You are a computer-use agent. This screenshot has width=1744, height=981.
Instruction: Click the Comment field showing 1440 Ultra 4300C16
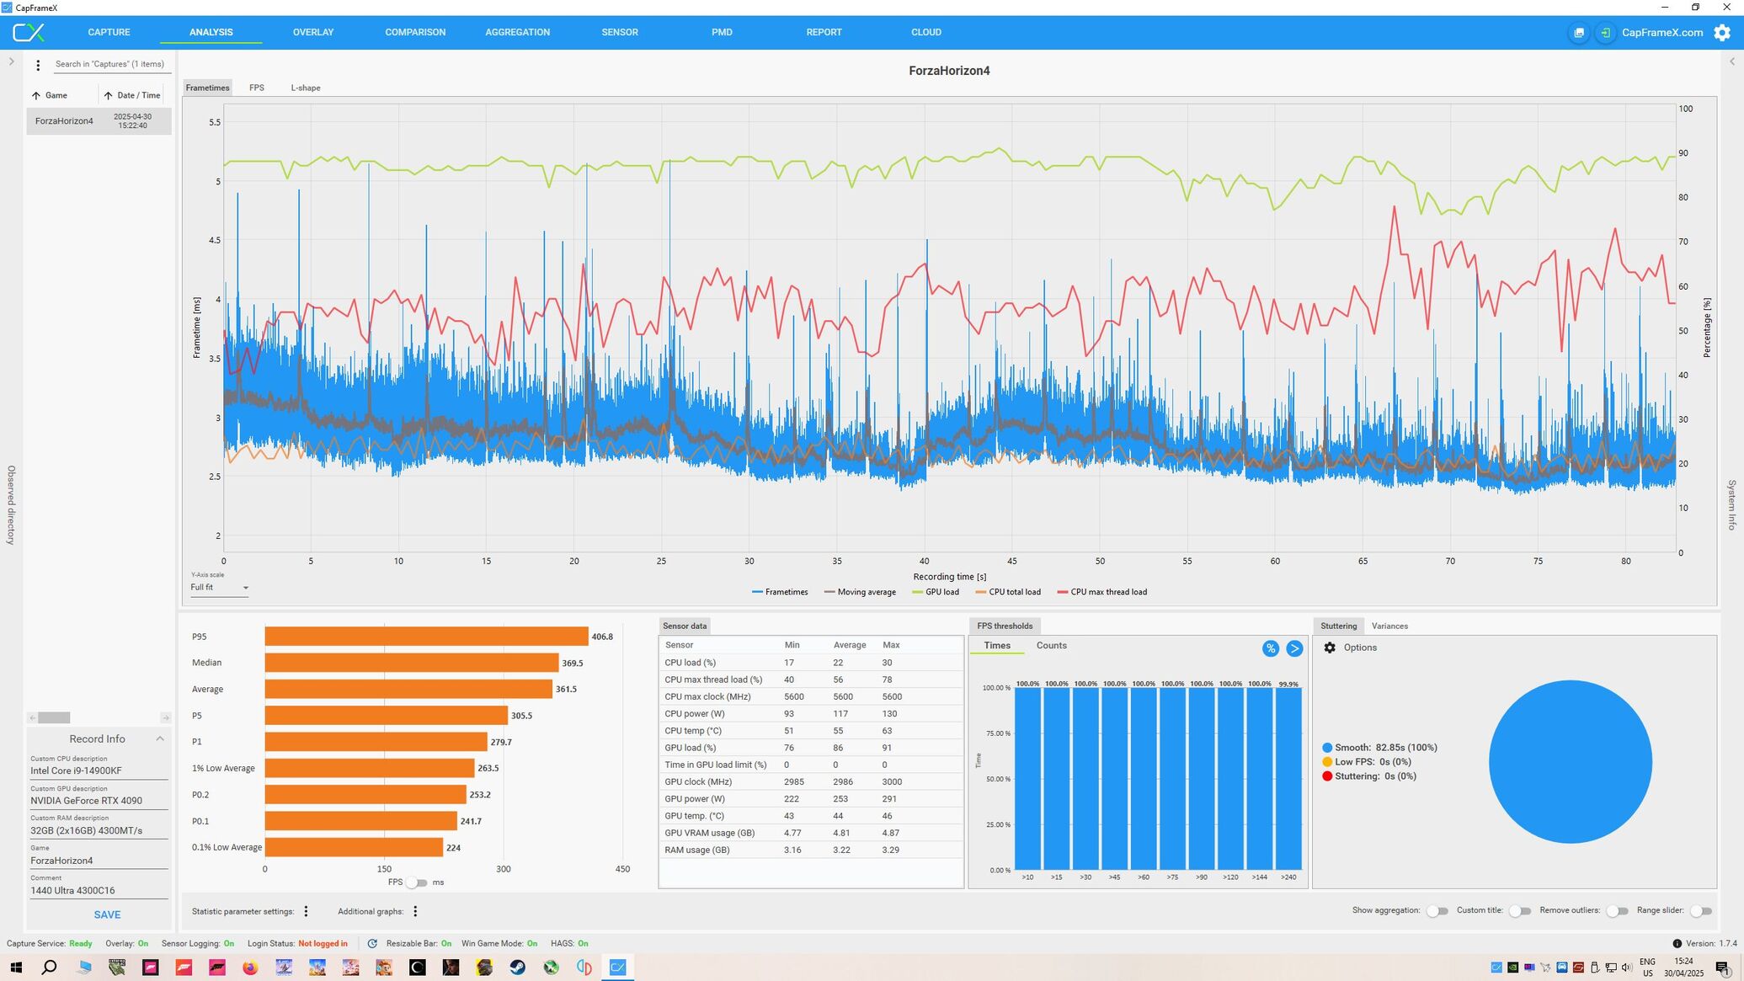(99, 890)
